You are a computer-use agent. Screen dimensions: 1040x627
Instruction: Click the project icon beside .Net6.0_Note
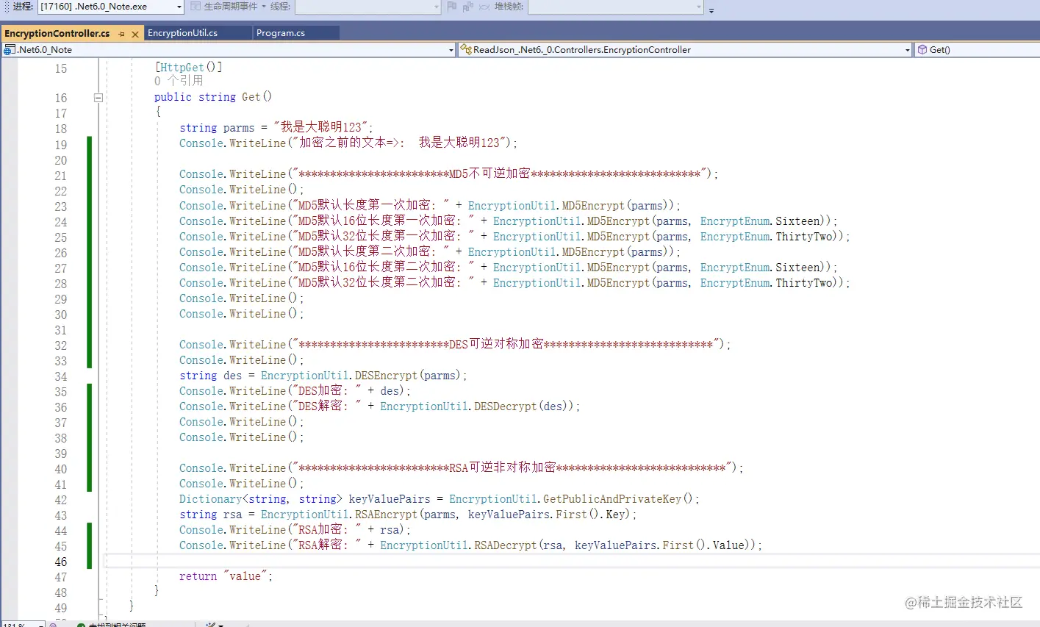click(x=10, y=50)
